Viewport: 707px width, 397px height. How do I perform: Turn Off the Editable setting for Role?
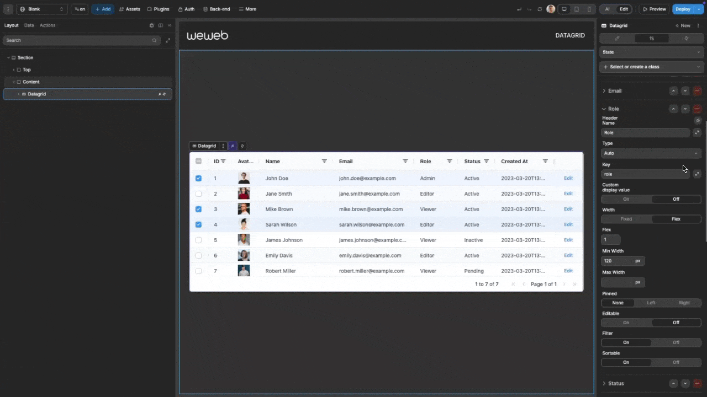[x=676, y=322]
